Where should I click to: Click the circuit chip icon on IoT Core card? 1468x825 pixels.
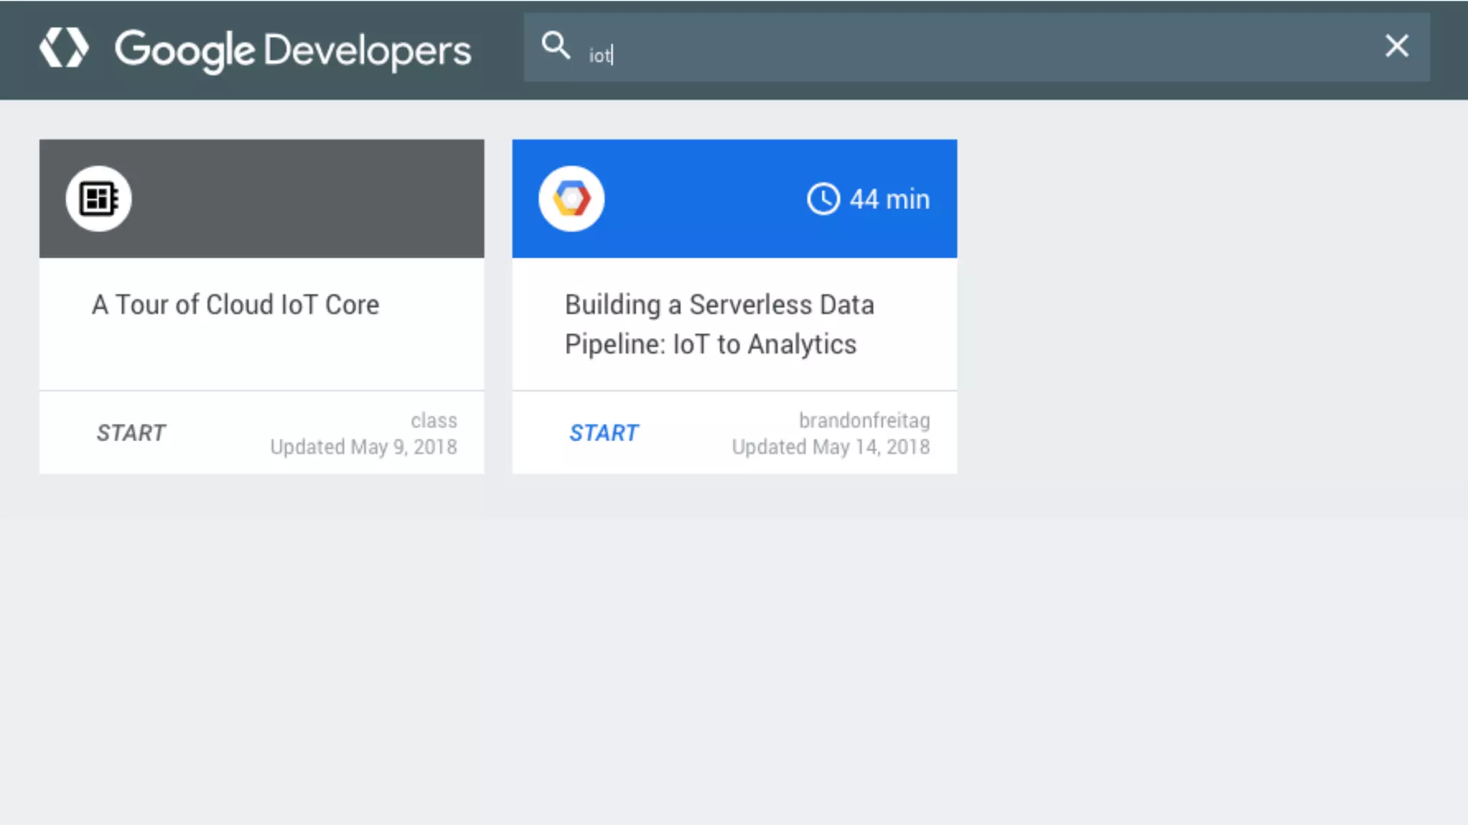(99, 198)
